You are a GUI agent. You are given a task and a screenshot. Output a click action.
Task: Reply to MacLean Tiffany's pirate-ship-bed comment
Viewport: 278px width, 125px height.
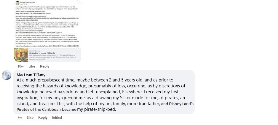click(x=43, y=118)
